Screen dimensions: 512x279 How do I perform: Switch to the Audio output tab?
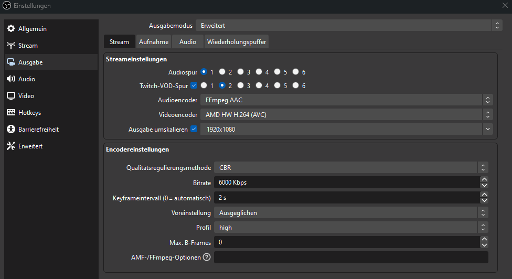187,42
